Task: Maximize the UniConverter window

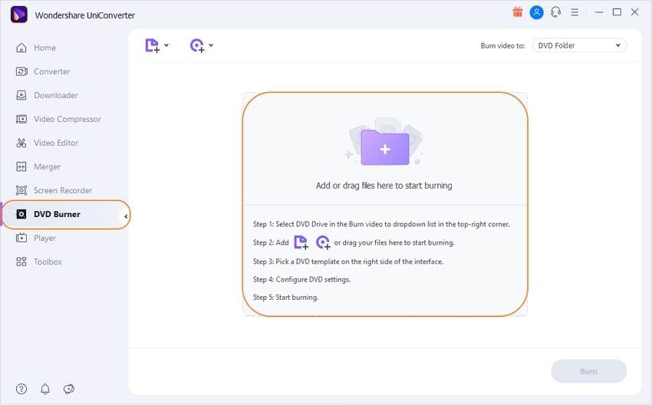Action: (617, 12)
